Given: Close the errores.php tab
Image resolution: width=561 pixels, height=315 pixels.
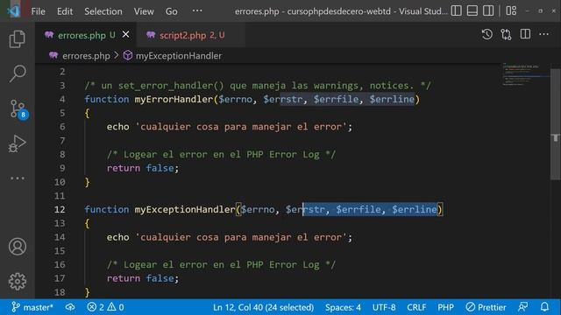Looking at the screenshot, I should [125, 35].
